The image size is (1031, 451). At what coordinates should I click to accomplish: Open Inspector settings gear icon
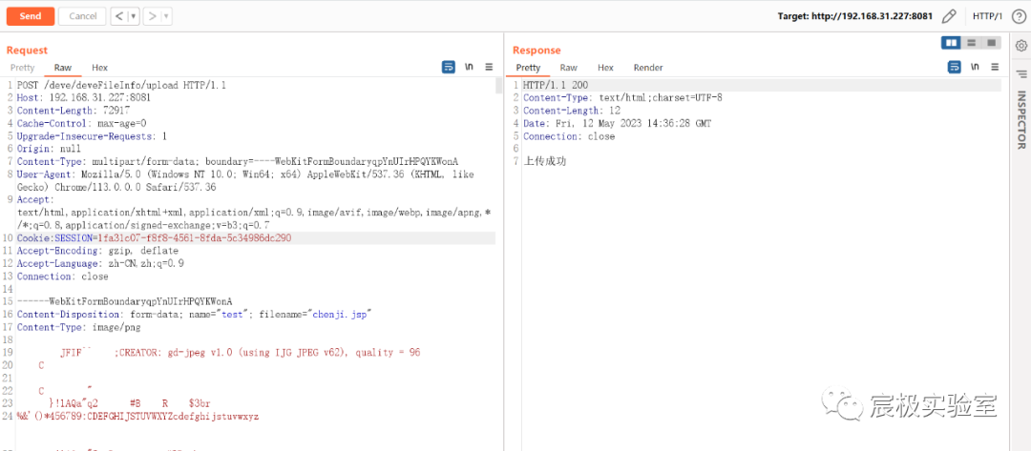pos(1020,45)
